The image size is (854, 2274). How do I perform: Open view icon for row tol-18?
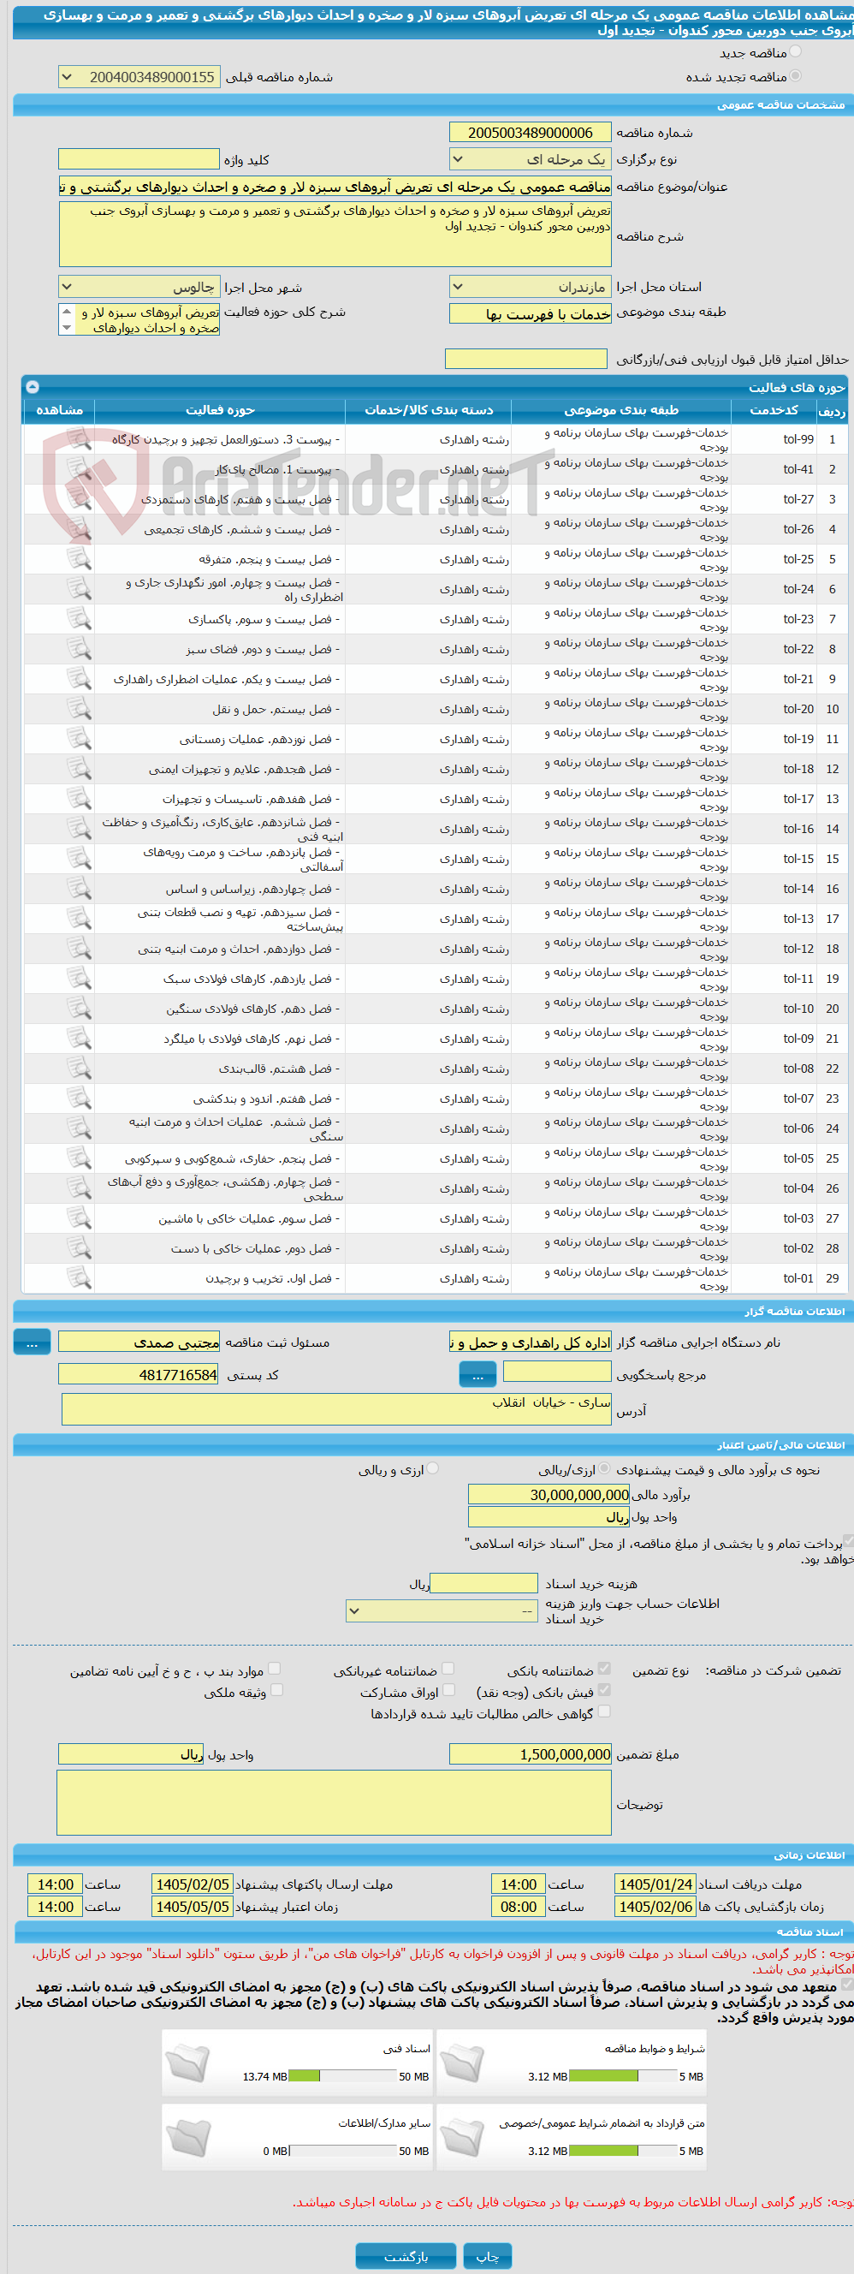point(79,769)
